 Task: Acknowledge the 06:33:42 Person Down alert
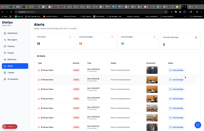[176, 70]
